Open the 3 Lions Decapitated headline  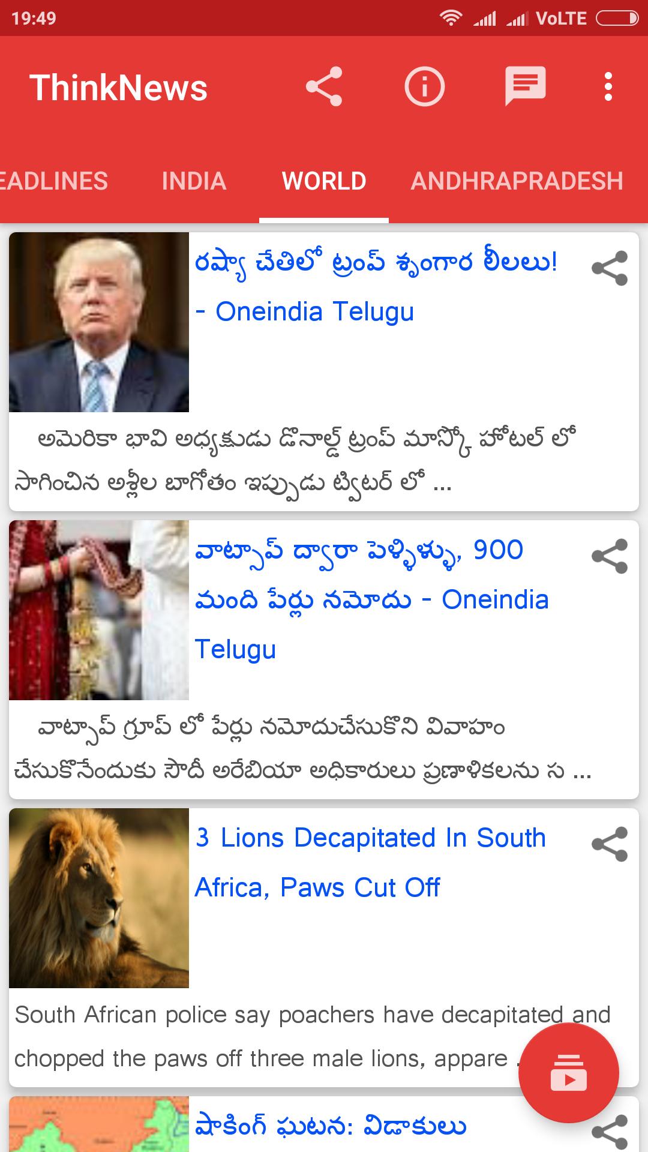coord(370,862)
